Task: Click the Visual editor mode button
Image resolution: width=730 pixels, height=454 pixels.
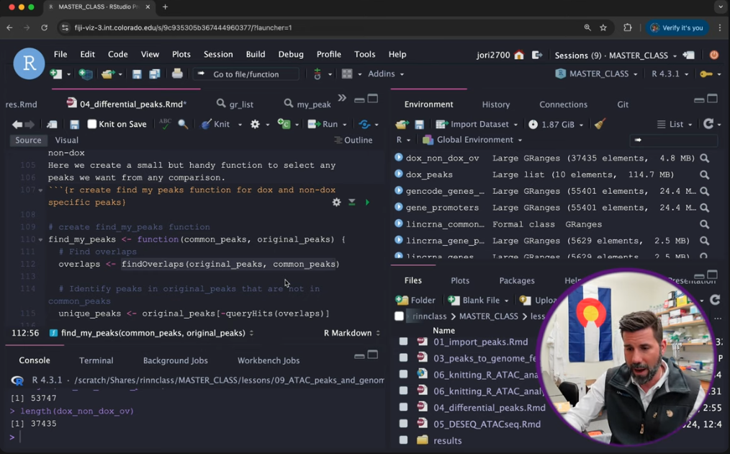Action: coord(66,141)
